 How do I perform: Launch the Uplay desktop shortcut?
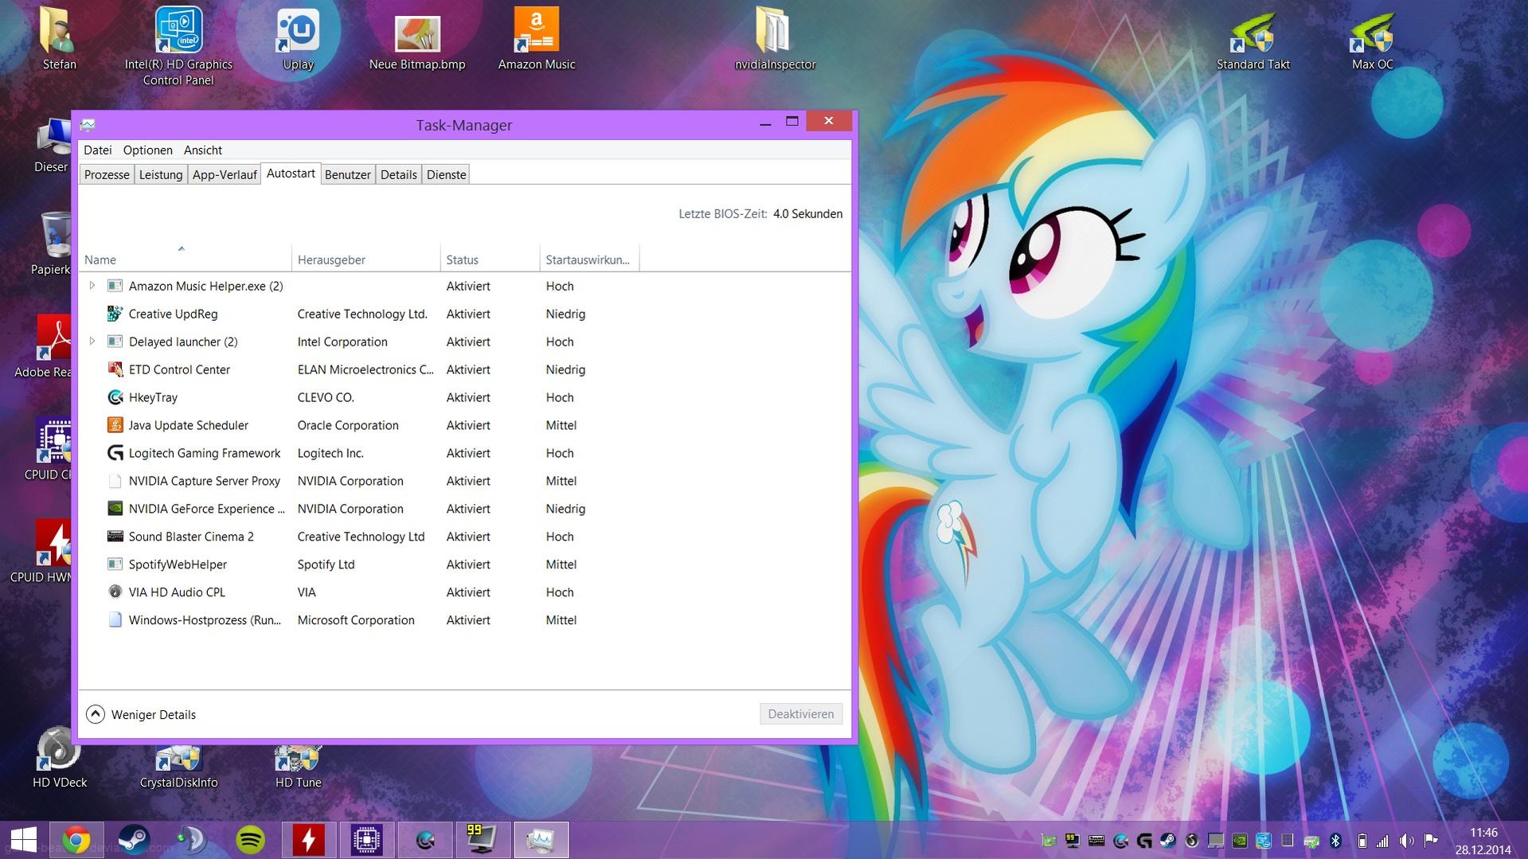tap(298, 38)
